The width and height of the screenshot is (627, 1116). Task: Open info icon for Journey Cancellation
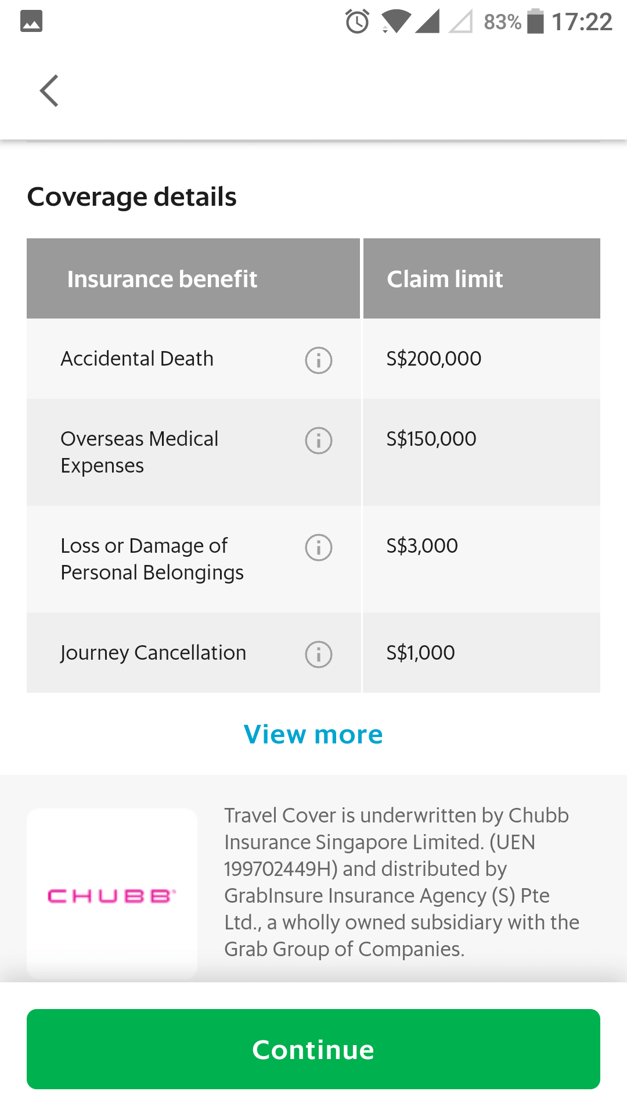pos(319,654)
